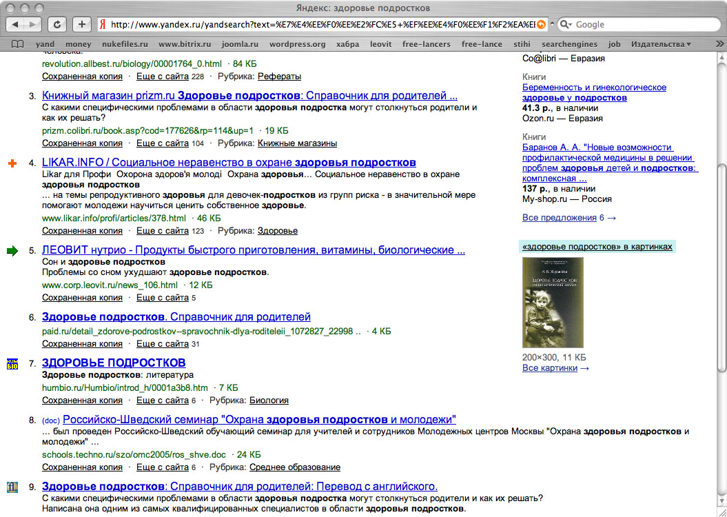The image size is (727, 517).
Task: Open the money bookmark
Action: pos(79,44)
